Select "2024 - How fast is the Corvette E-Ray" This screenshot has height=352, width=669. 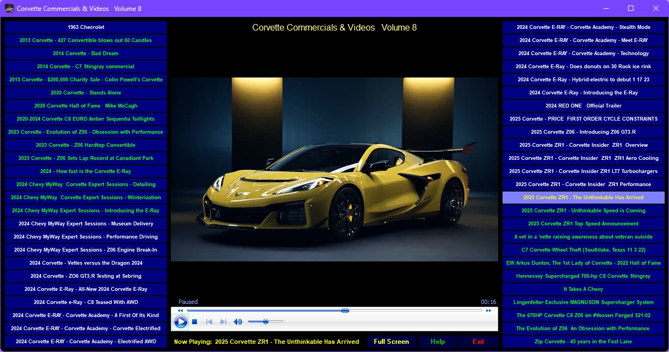(86, 171)
